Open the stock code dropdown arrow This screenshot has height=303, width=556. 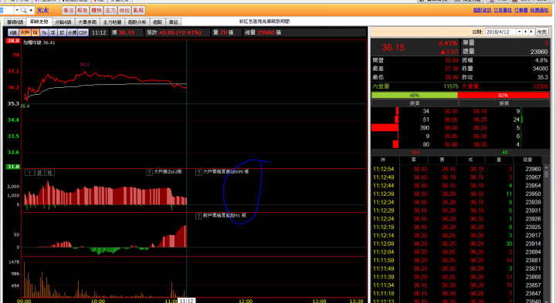click(x=17, y=10)
